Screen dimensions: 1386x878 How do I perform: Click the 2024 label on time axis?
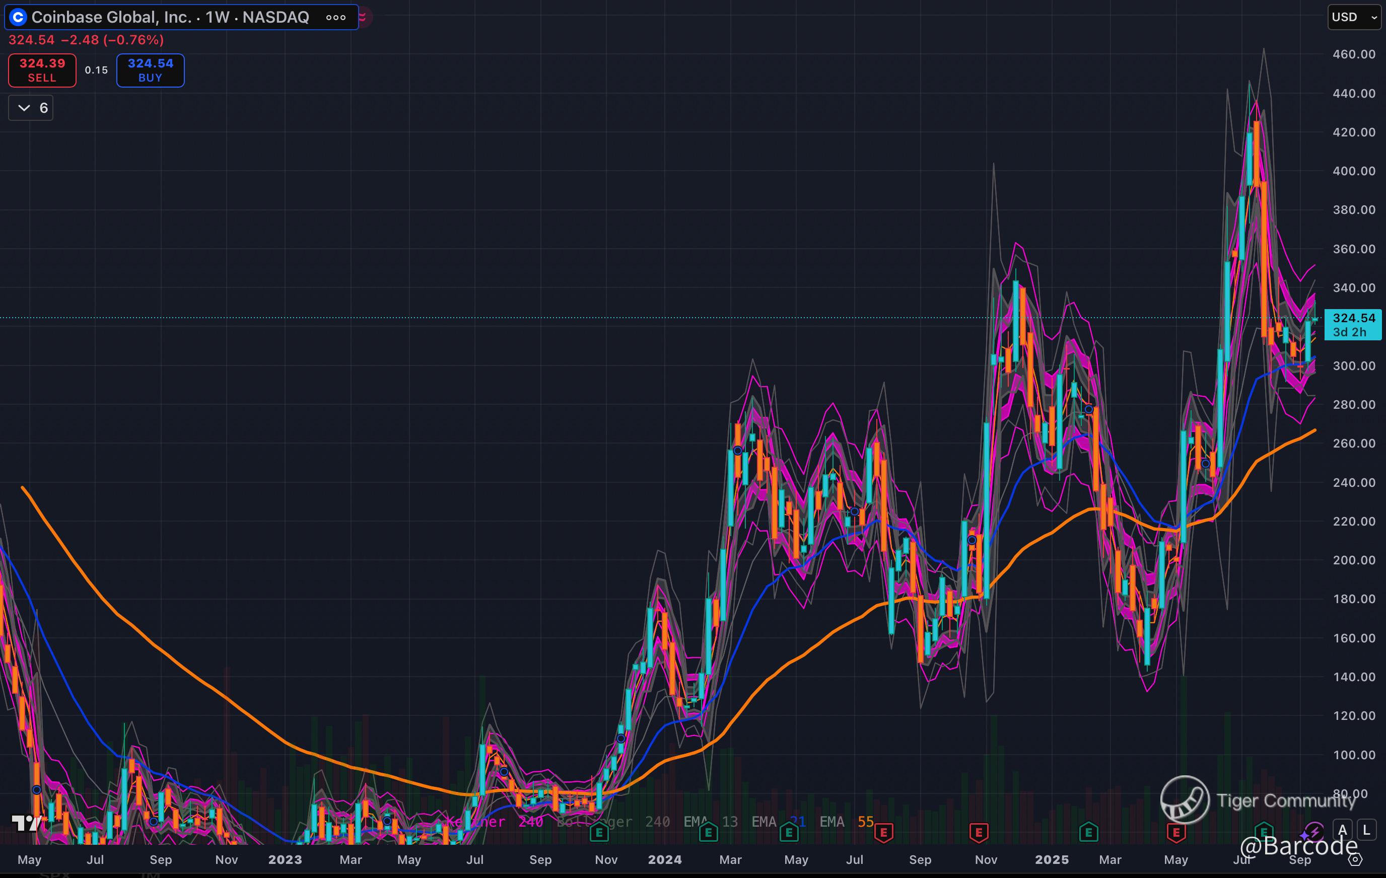click(x=665, y=859)
